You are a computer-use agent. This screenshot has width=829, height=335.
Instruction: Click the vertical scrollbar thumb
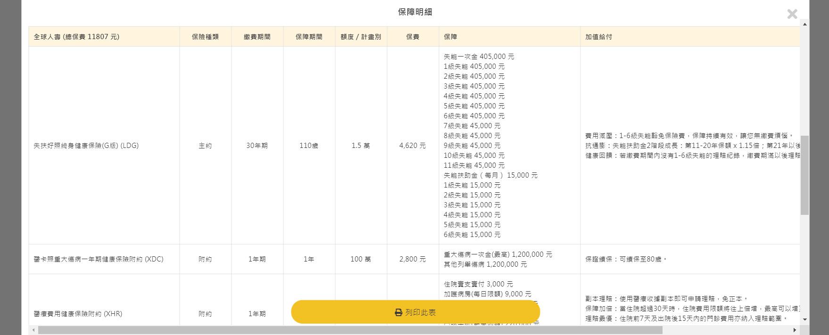805,175
